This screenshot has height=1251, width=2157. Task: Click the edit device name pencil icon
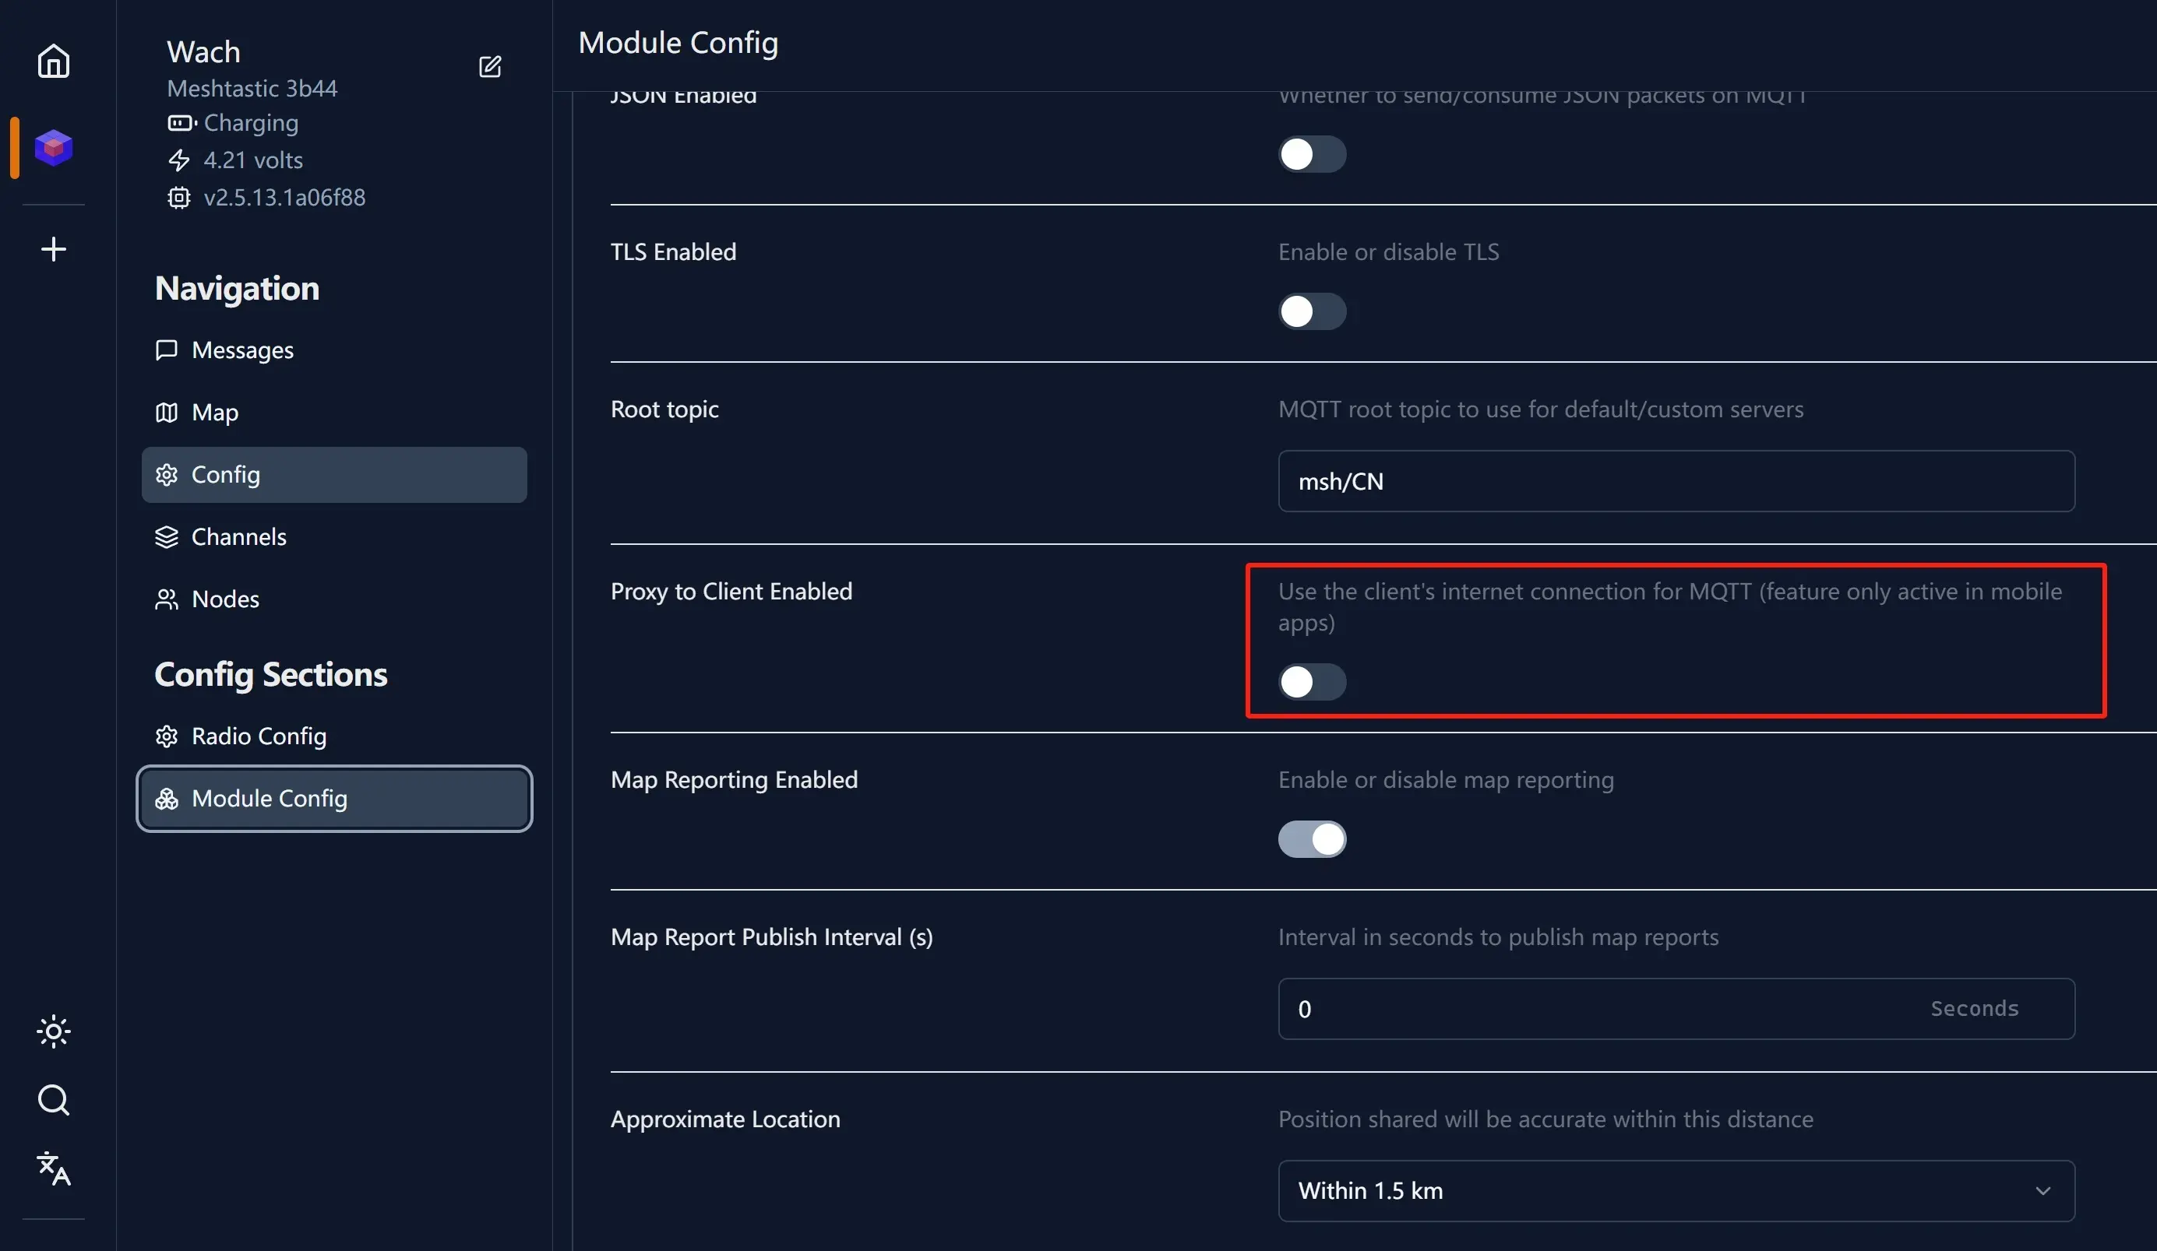coord(490,67)
